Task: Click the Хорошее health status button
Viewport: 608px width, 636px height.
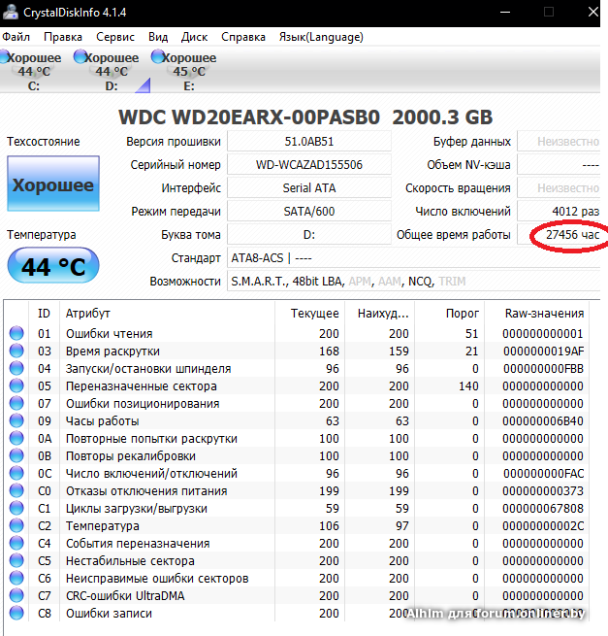Action: 53,184
